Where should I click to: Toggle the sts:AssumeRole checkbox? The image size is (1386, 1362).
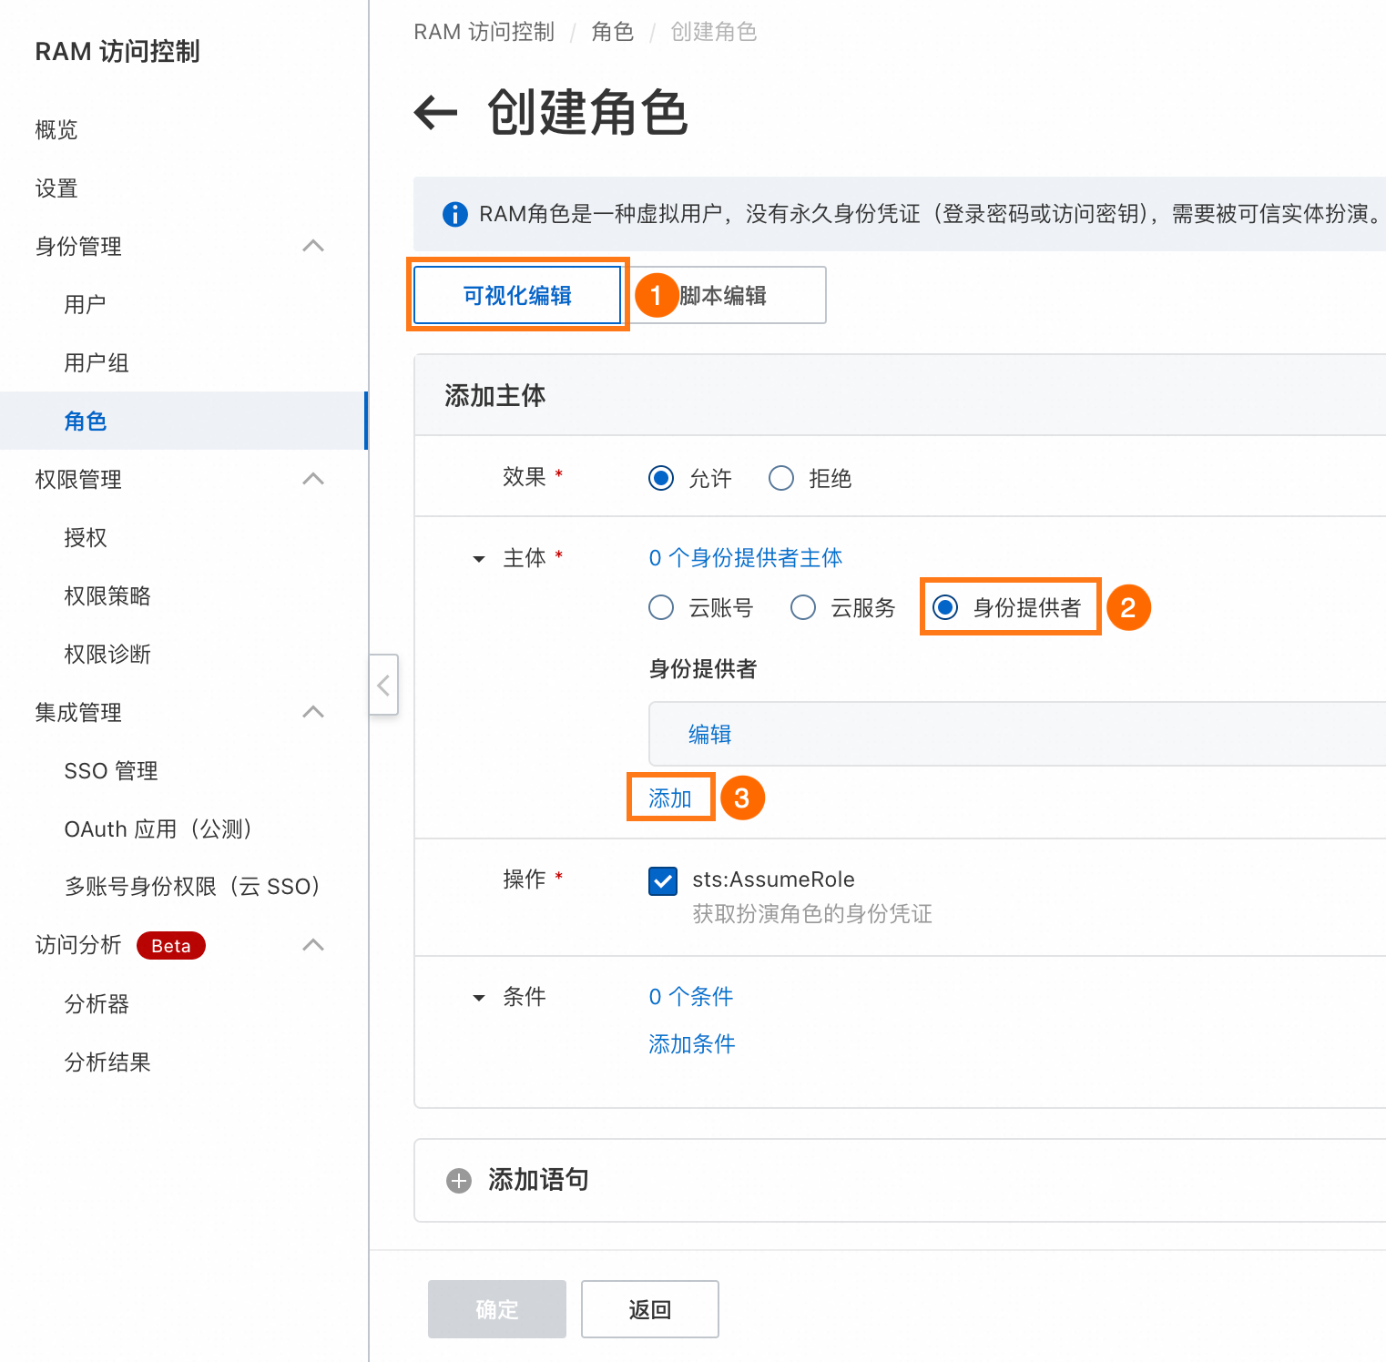[663, 880]
